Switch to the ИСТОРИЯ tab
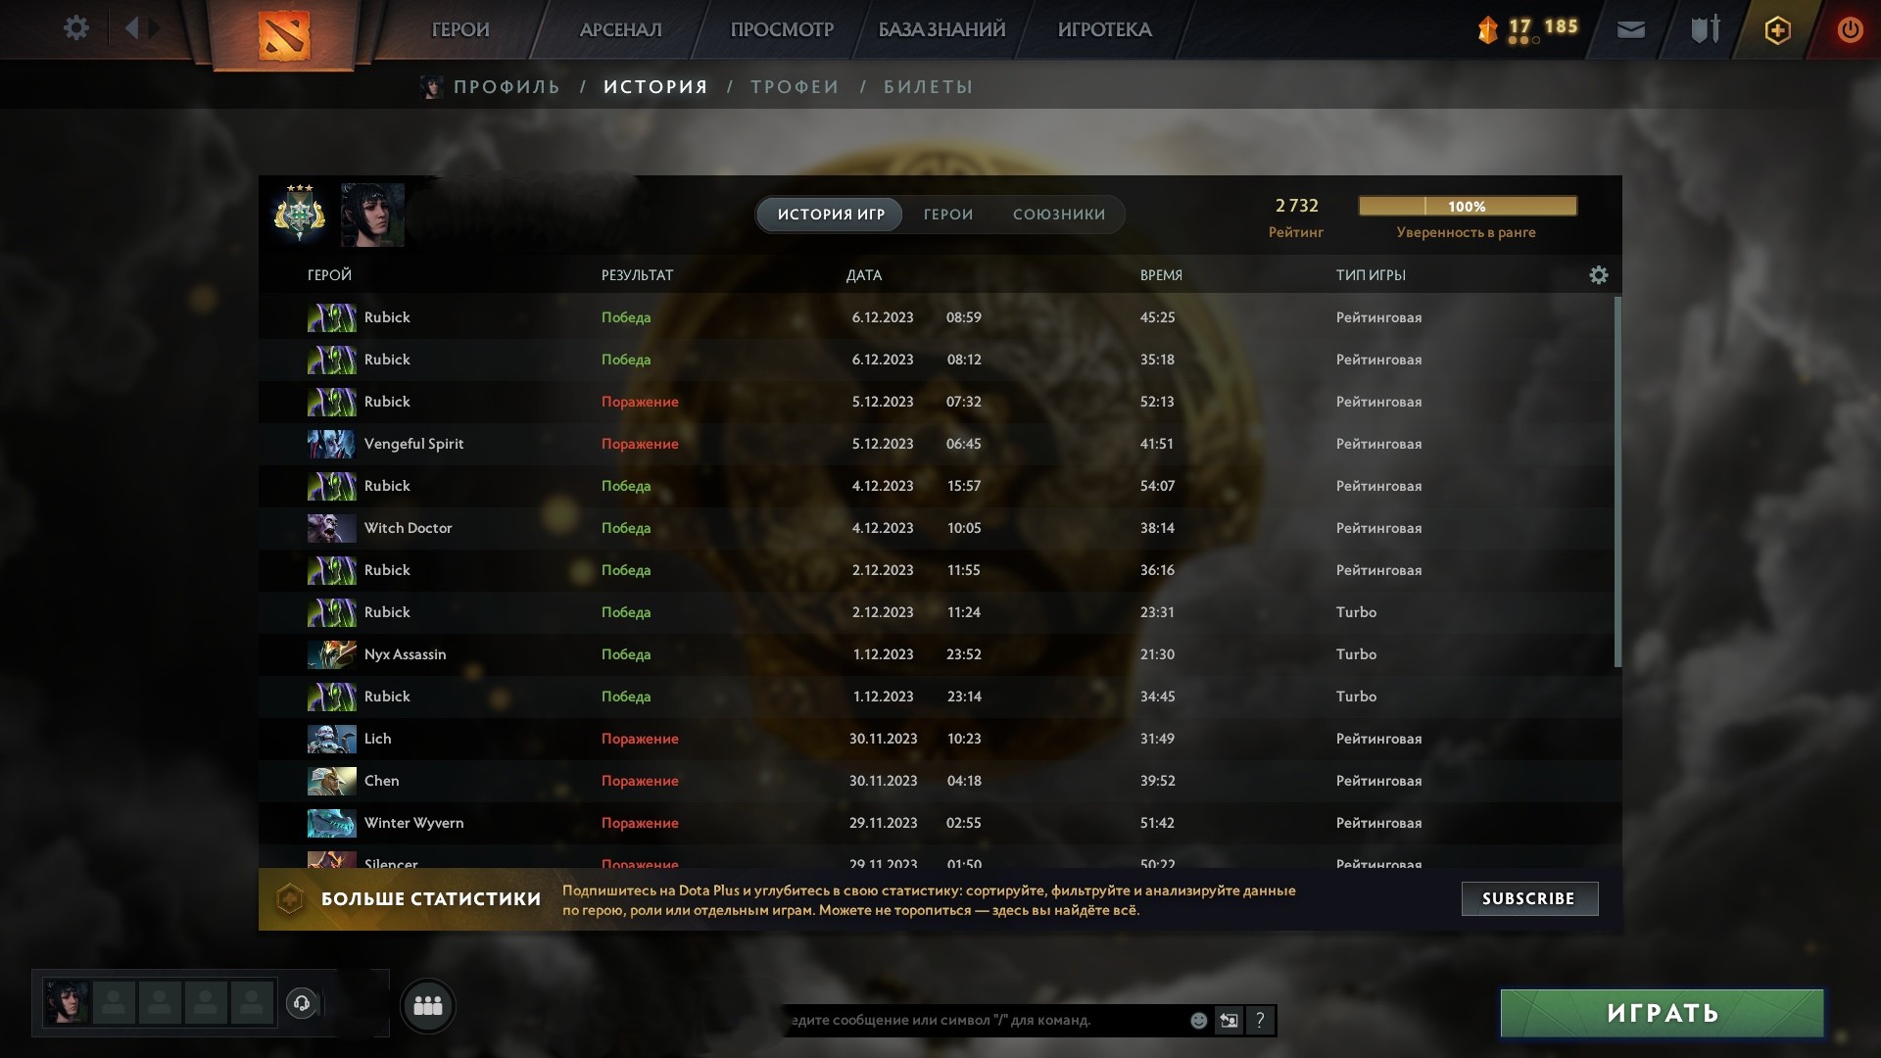Image resolution: width=1881 pixels, height=1058 pixels. [x=655, y=87]
